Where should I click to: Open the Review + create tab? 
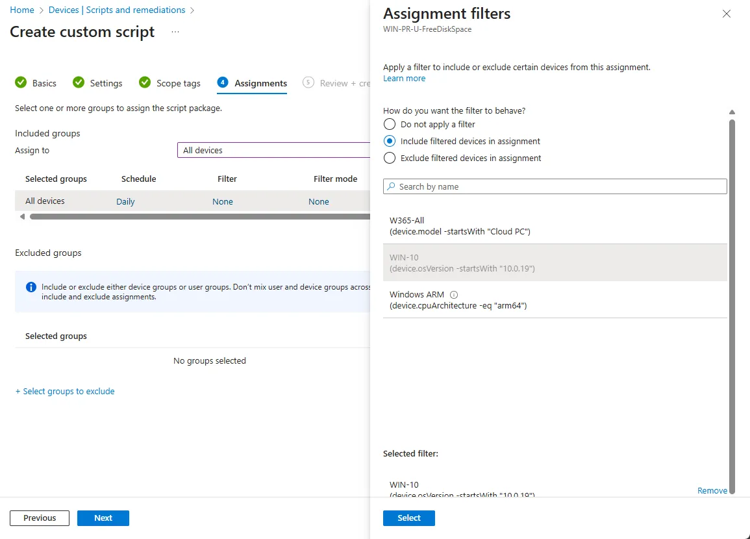click(345, 83)
